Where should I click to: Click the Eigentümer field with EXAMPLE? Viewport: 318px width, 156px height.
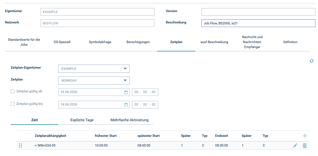click(97, 12)
